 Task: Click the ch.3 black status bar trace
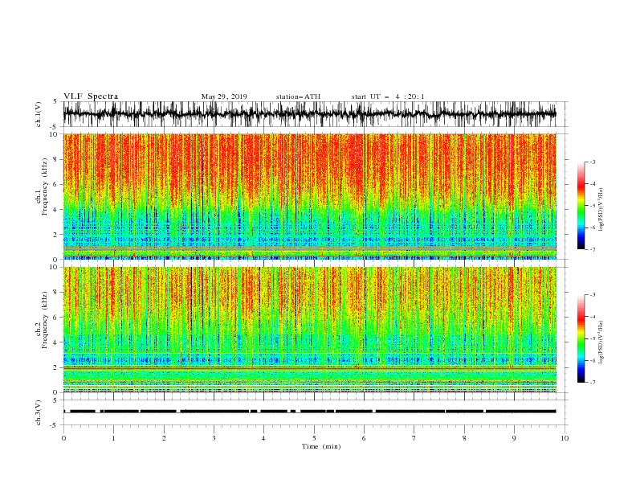310,412
